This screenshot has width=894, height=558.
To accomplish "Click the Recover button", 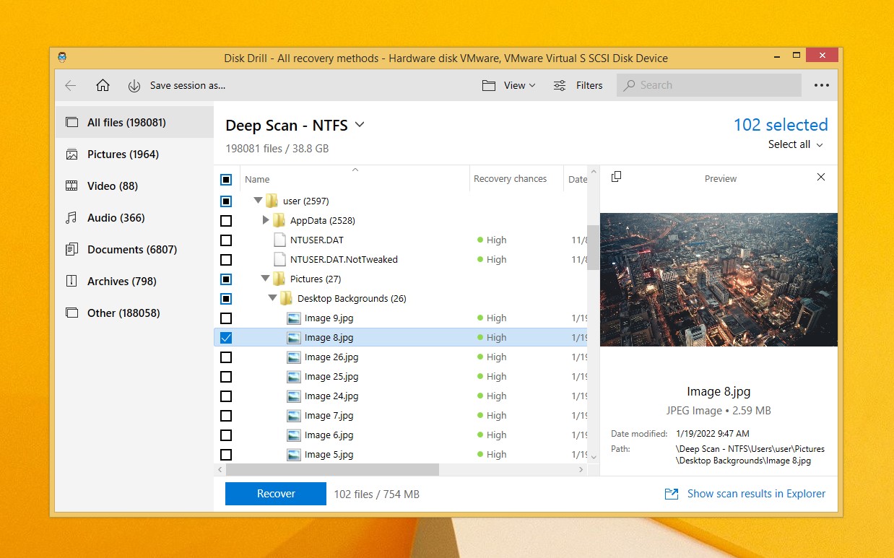I will click(x=276, y=494).
